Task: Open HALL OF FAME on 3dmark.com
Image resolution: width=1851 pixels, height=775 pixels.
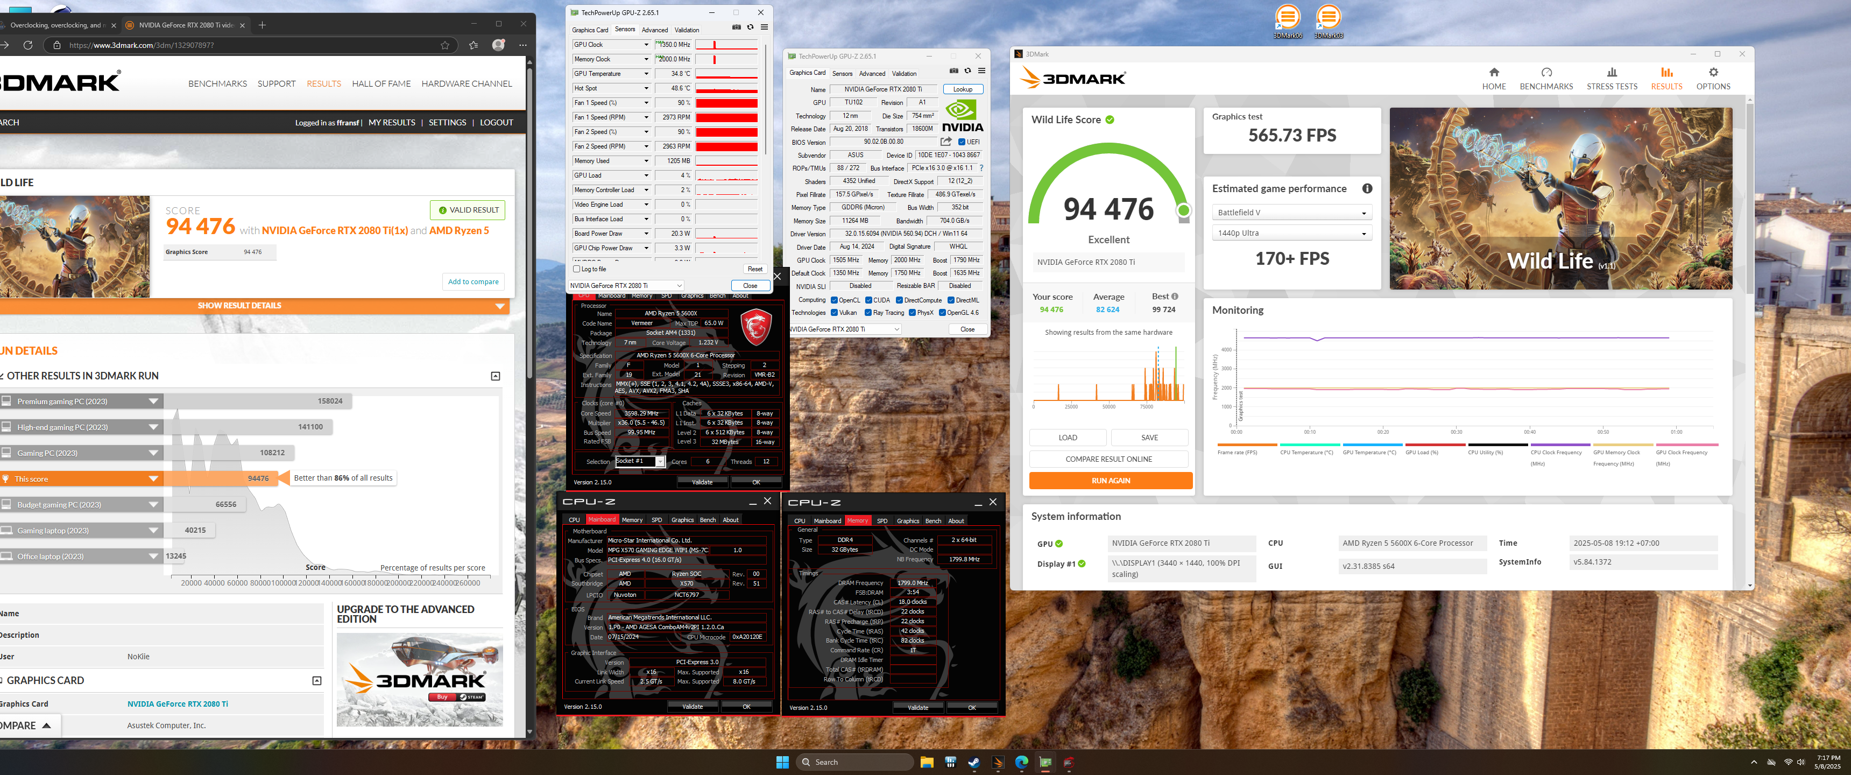Action: pos(381,84)
